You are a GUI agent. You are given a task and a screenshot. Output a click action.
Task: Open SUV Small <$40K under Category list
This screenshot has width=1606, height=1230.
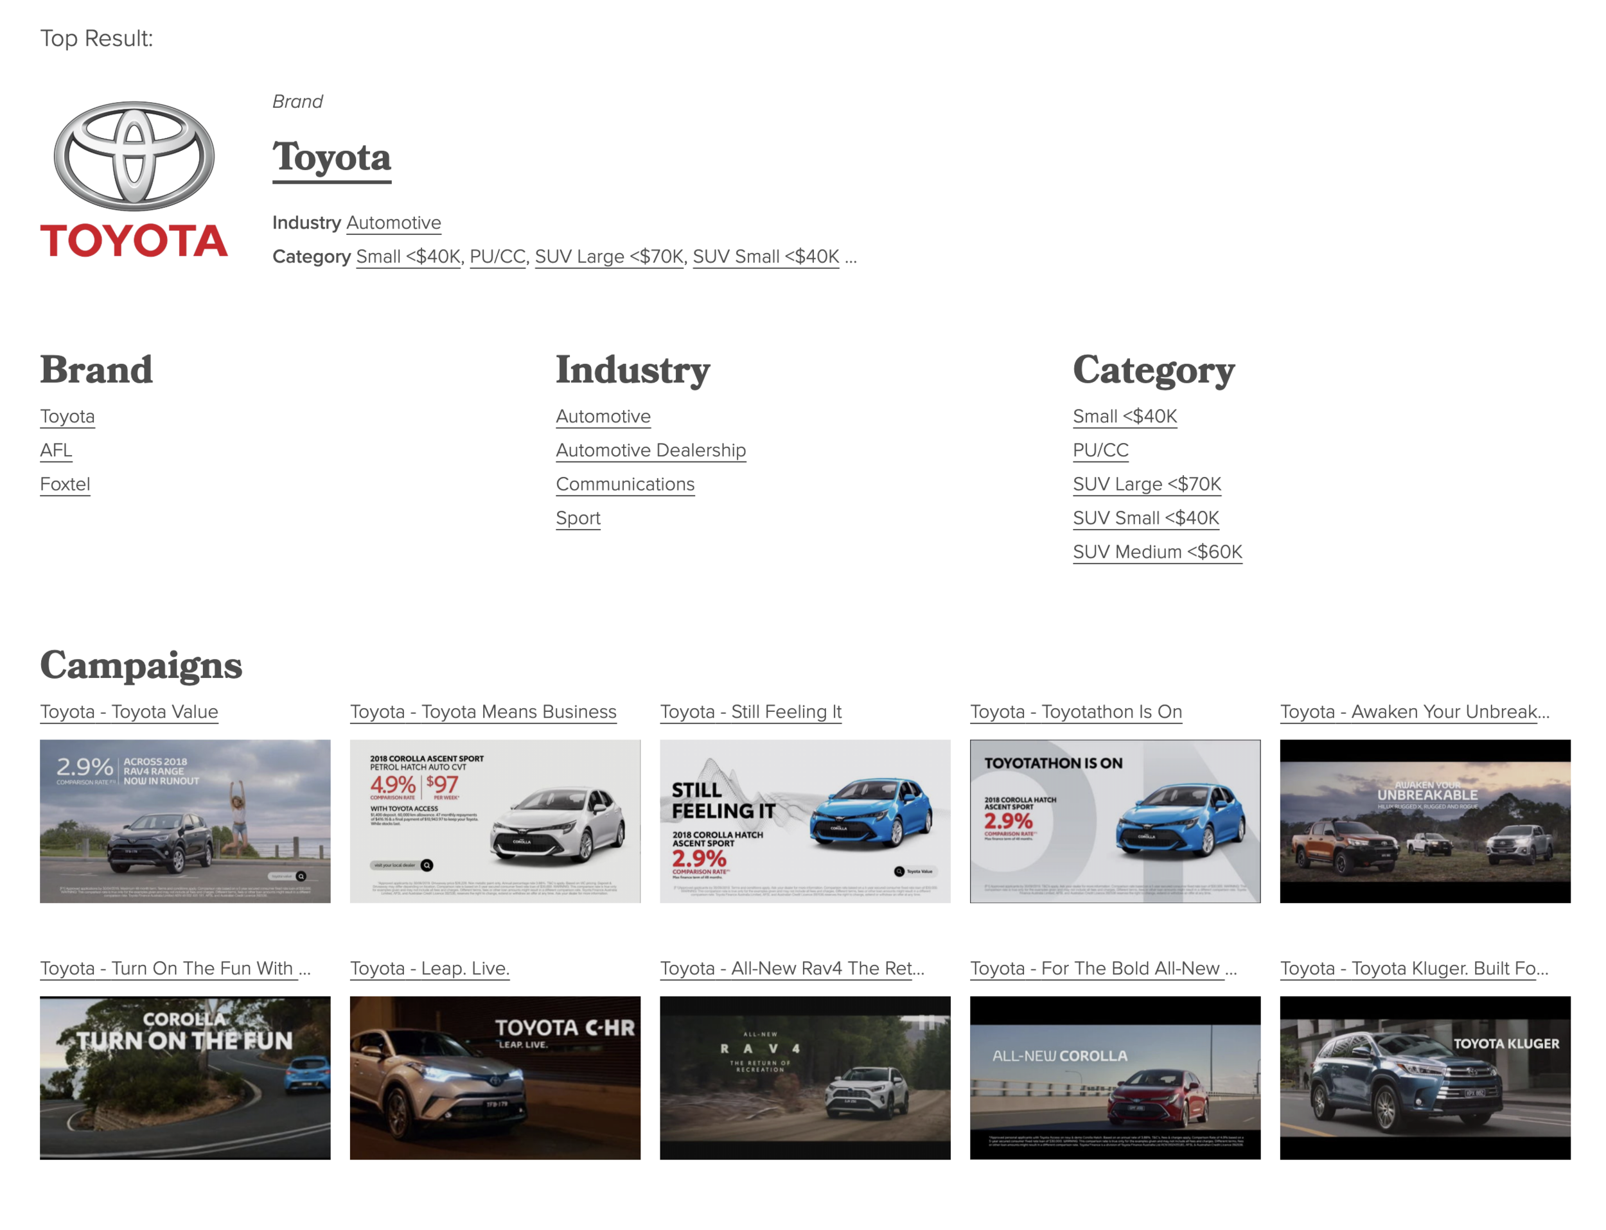click(x=1146, y=517)
